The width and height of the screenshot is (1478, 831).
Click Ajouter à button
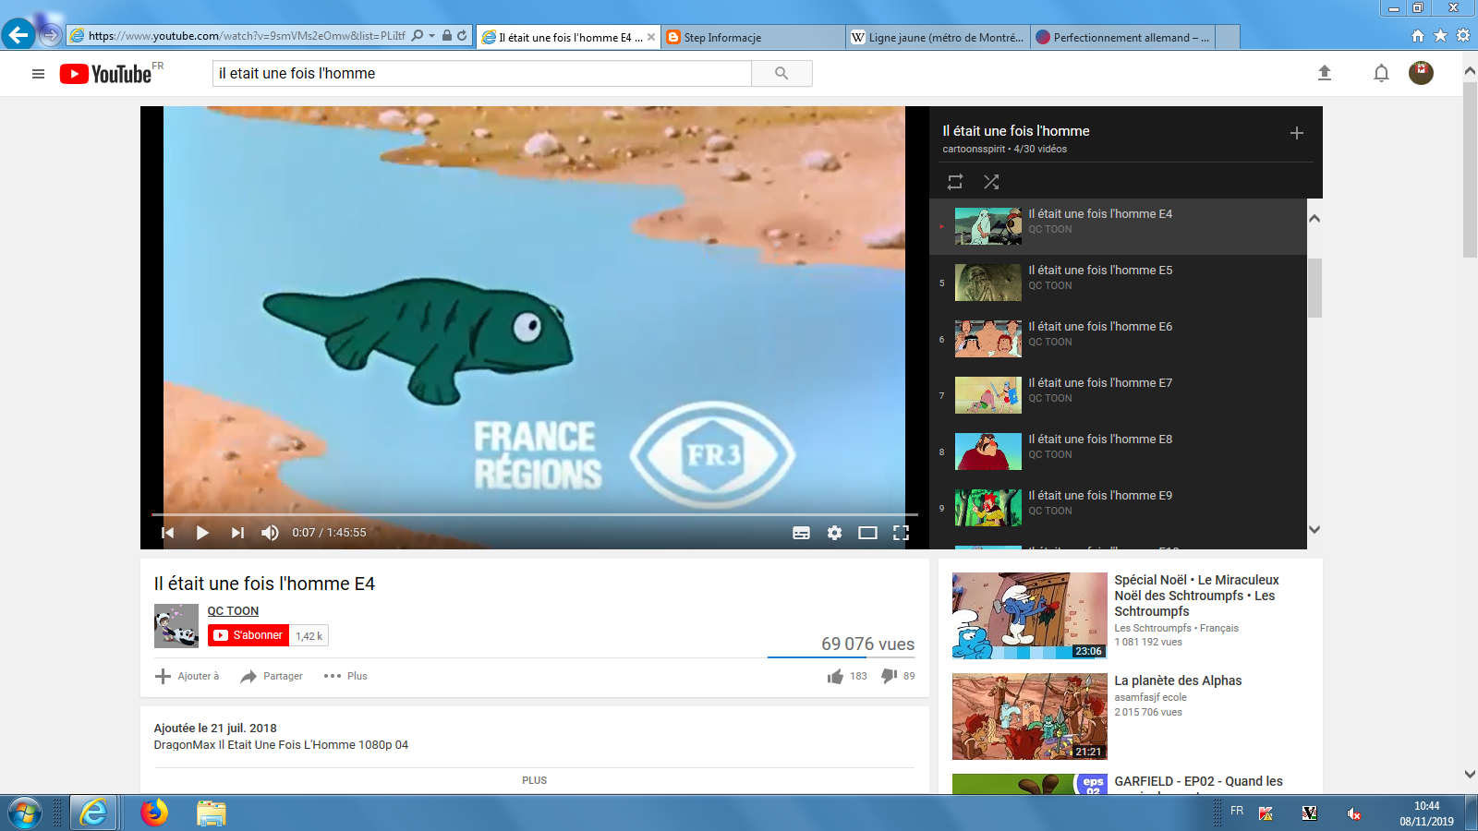pyautogui.click(x=188, y=676)
